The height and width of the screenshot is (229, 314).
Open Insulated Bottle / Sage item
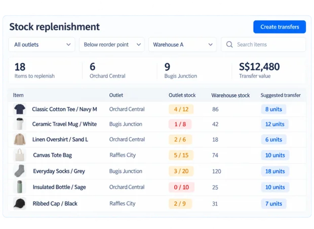coord(59,187)
